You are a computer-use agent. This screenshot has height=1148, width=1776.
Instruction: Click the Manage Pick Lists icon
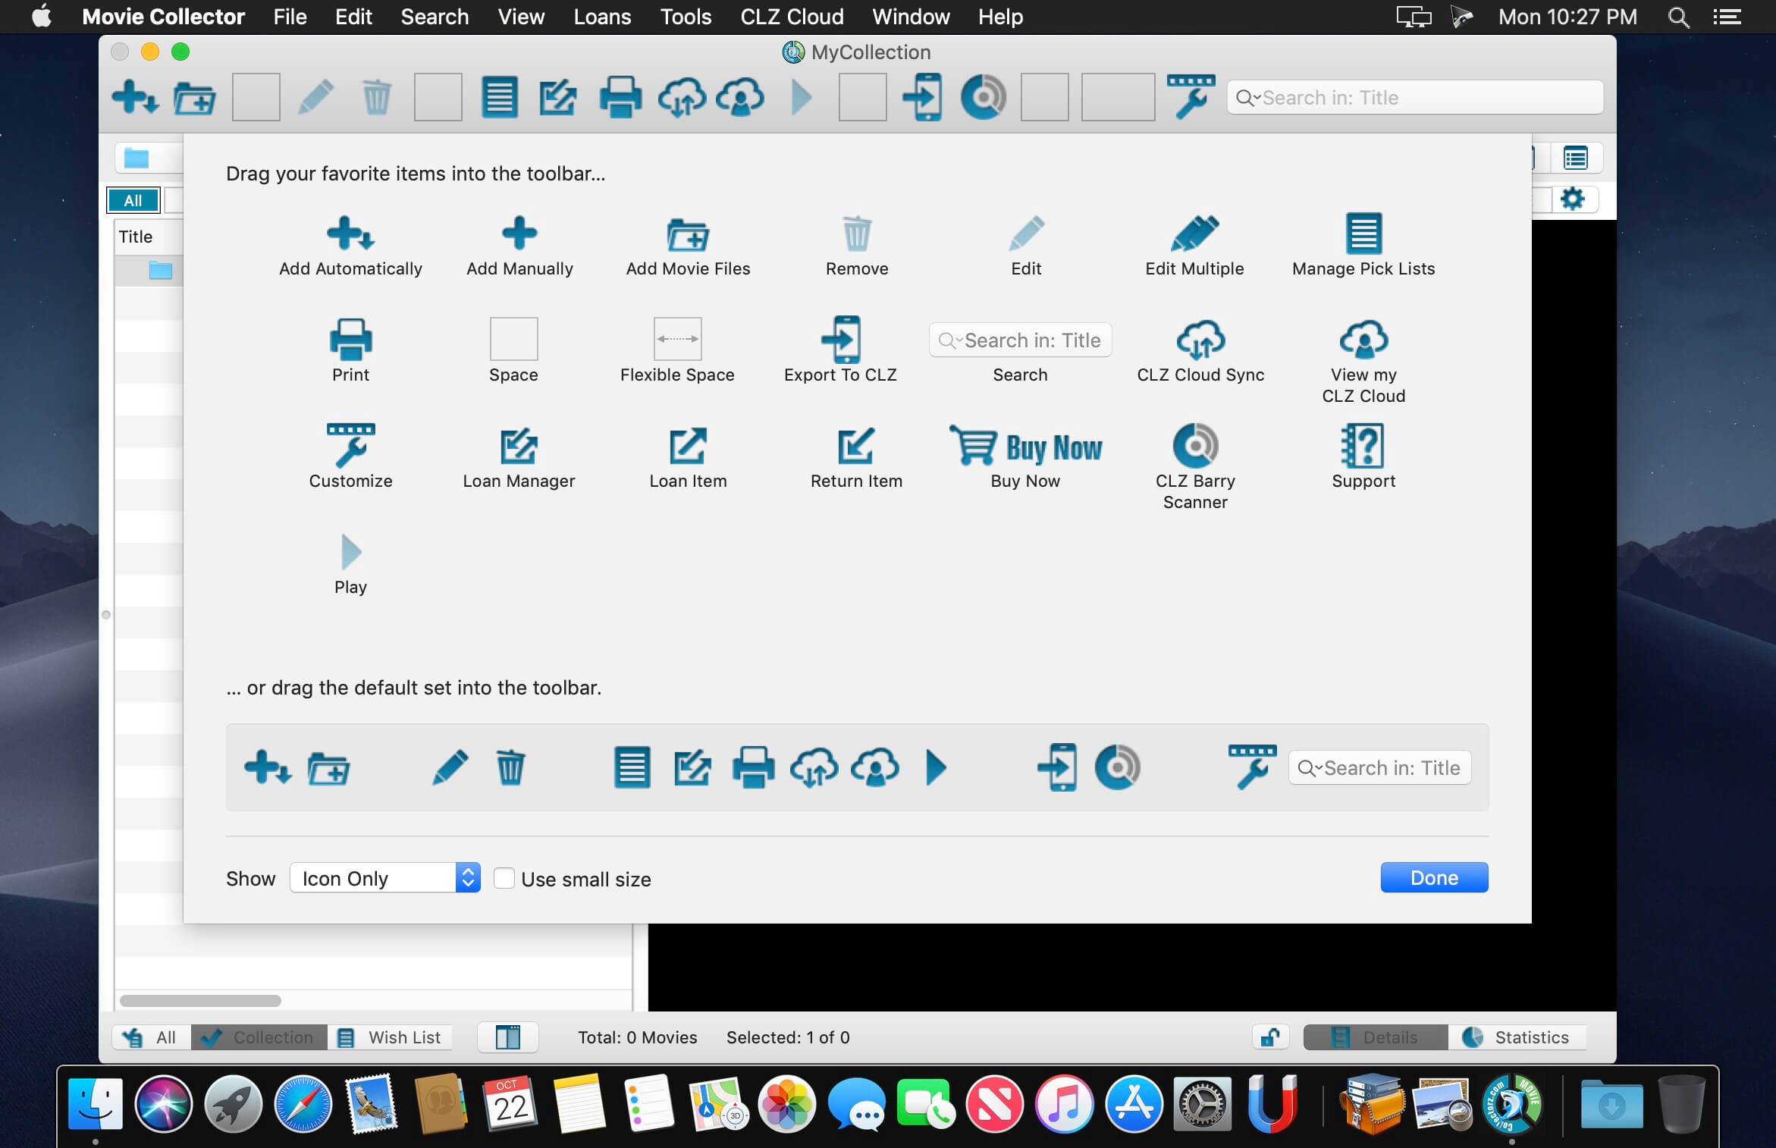(x=1363, y=234)
